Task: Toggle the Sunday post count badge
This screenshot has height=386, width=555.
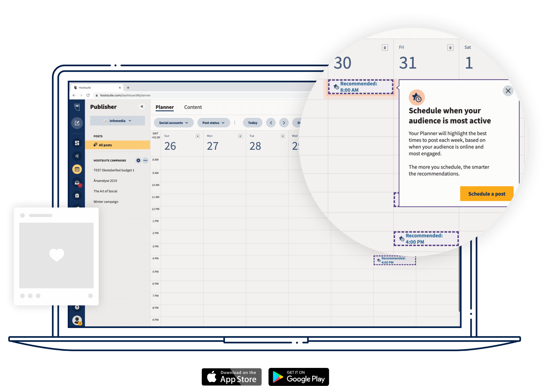Action: click(197, 136)
